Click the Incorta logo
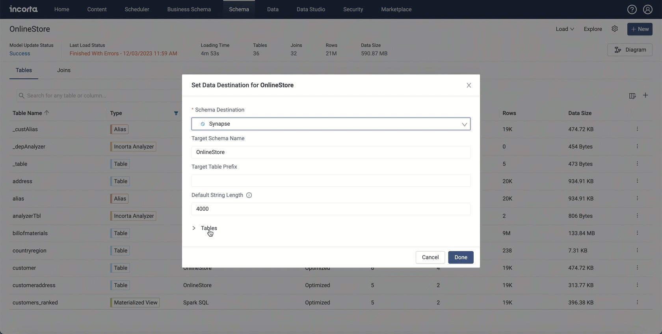Screen dimensions: 662x334 pyautogui.click(x=24, y=9)
